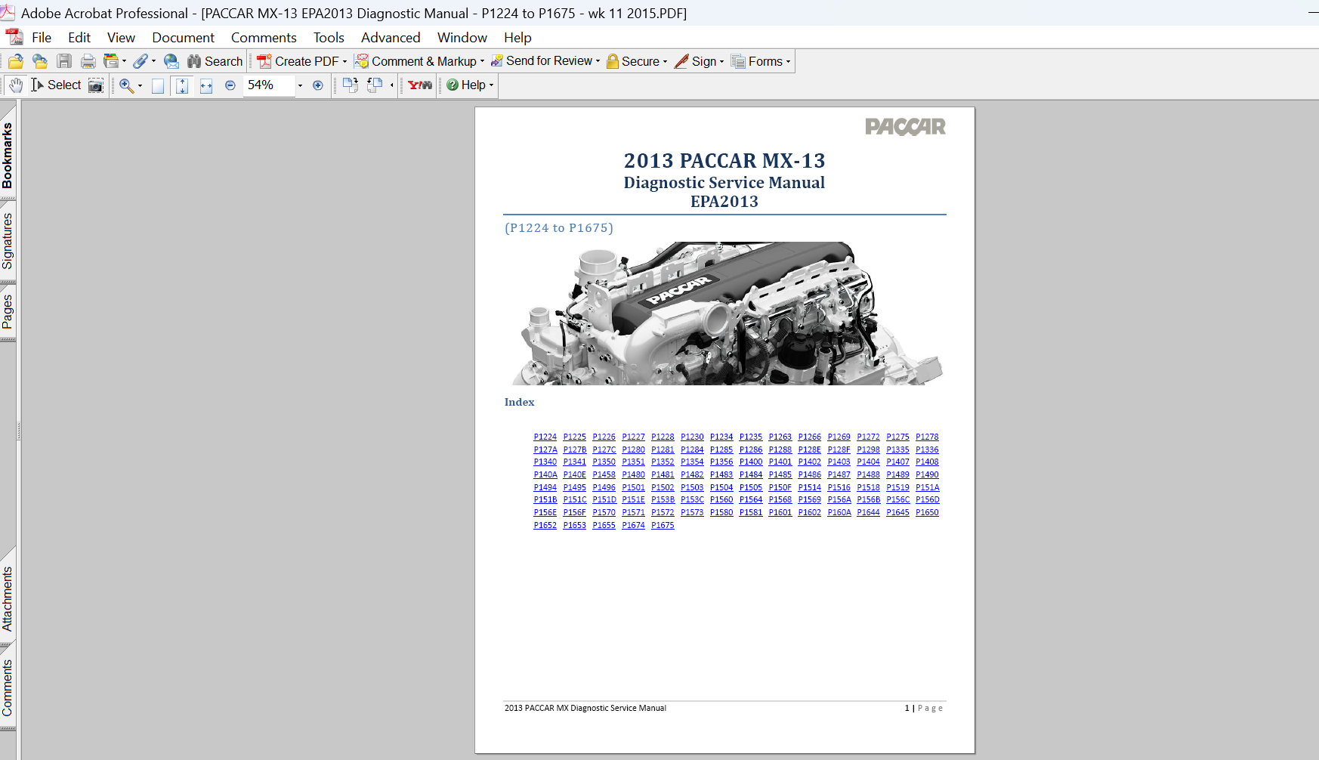Image resolution: width=1319 pixels, height=760 pixels.
Task: Open the Window menu
Action: [x=462, y=38]
